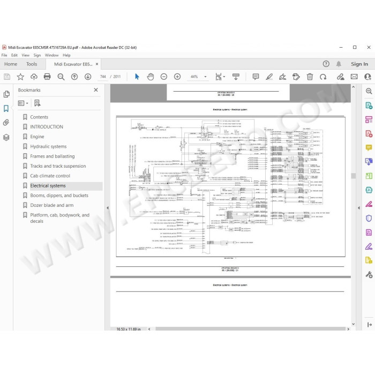Open the Help question mark
Screen dimensions: 375x375
[x=326, y=64]
